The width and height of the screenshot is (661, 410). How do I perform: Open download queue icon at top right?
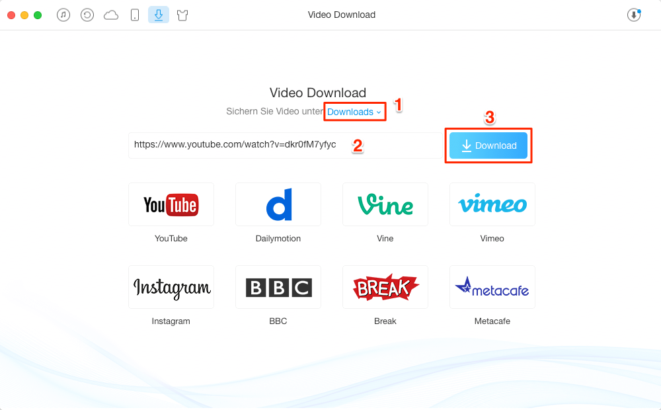(x=634, y=15)
